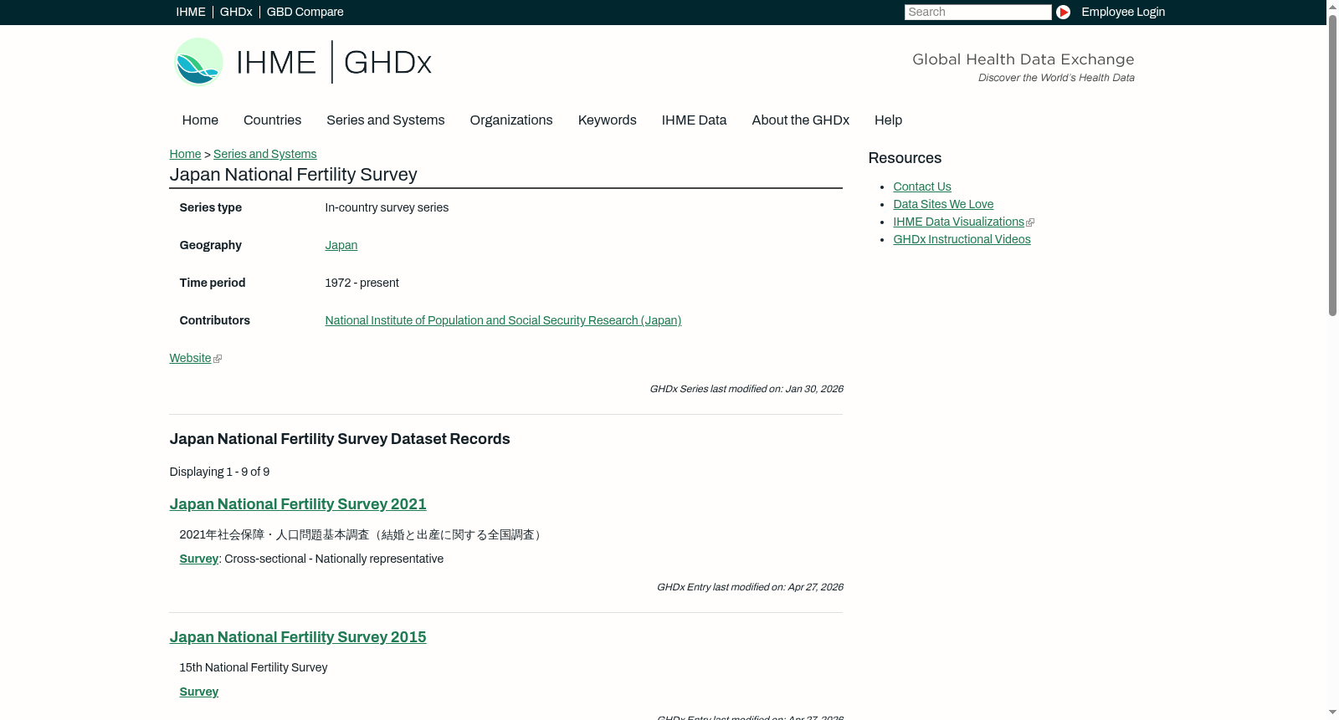Click the 'Geography' field label
The width and height of the screenshot is (1339, 720).
tap(210, 245)
